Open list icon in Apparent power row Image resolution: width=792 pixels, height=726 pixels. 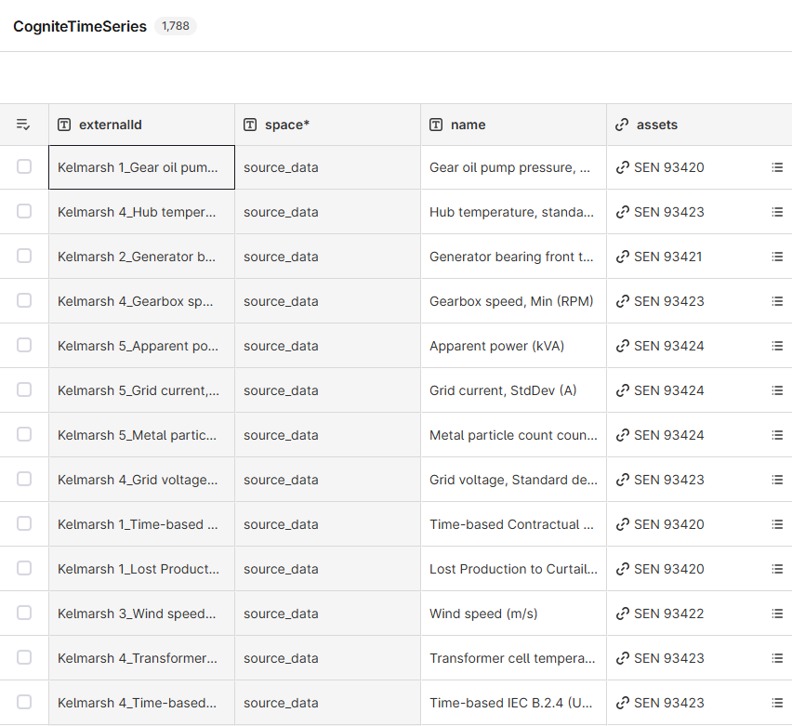click(x=777, y=346)
